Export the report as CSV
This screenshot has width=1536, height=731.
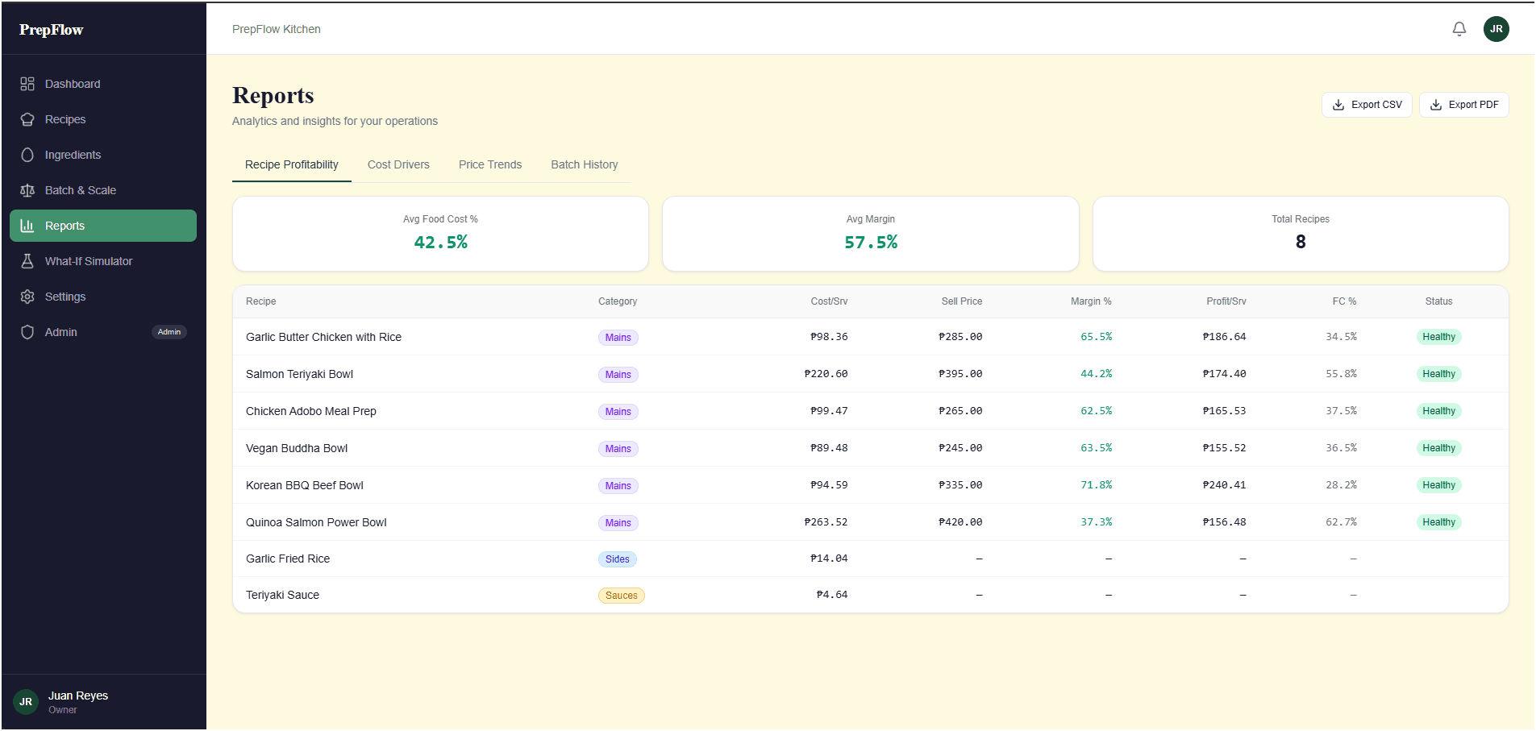point(1367,105)
